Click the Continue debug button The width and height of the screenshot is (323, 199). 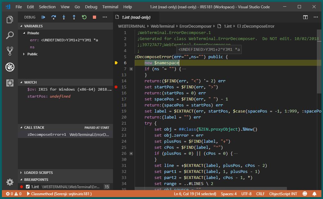pos(43,17)
